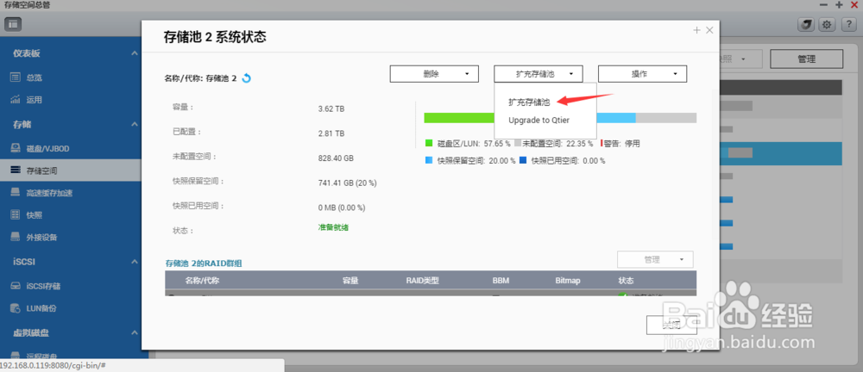Open the iSCSI Storage (iSCSI存储) sidebar item

(43, 286)
